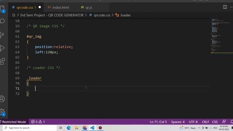
Task: Click line number 59 in the gutter
Action: pos(17,26)
